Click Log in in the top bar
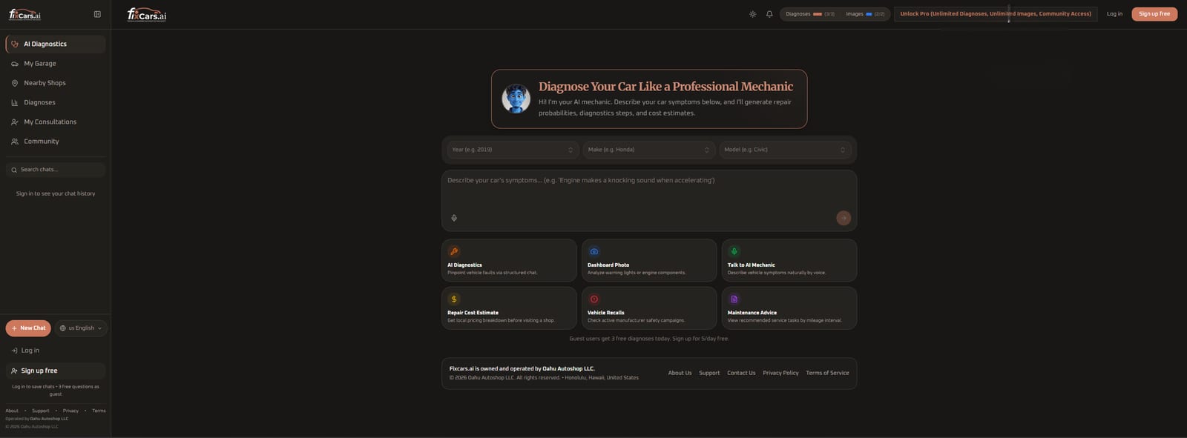Screen dimensions: 1187x438 pyautogui.click(x=1114, y=14)
